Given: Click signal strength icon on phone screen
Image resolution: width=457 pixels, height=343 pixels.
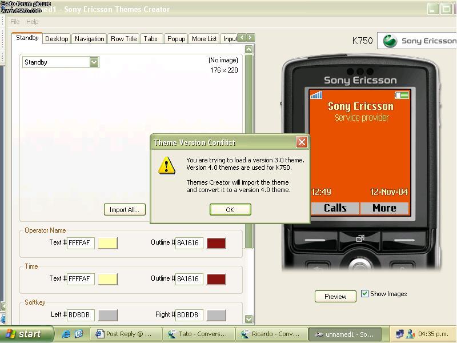Looking at the screenshot, I should tap(316, 95).
